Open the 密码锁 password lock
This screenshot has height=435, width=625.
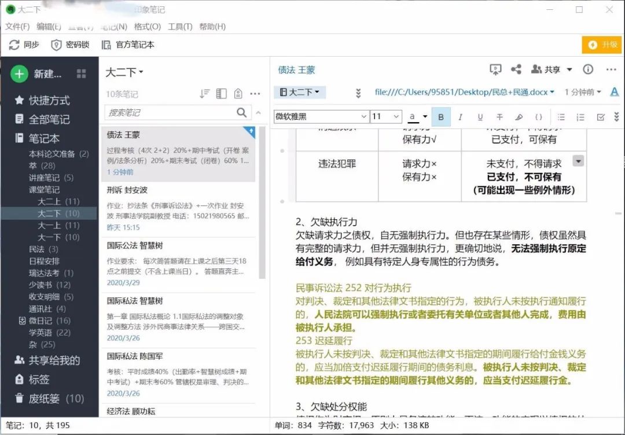[x=56, y=45]
